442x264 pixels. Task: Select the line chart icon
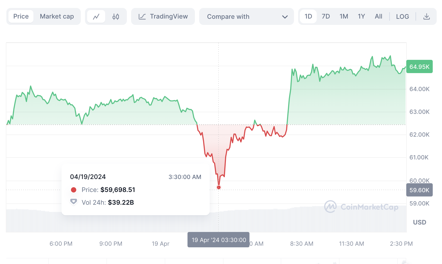[x=96, y=16]
